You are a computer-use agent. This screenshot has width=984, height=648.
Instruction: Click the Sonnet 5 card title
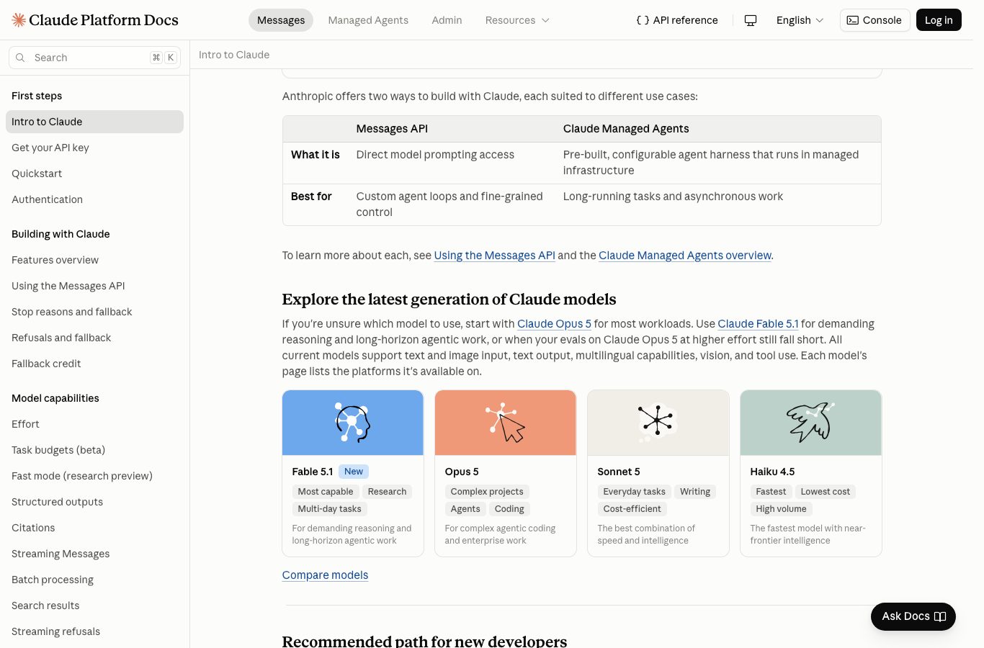pyautogui.click(x=619, y=472)
